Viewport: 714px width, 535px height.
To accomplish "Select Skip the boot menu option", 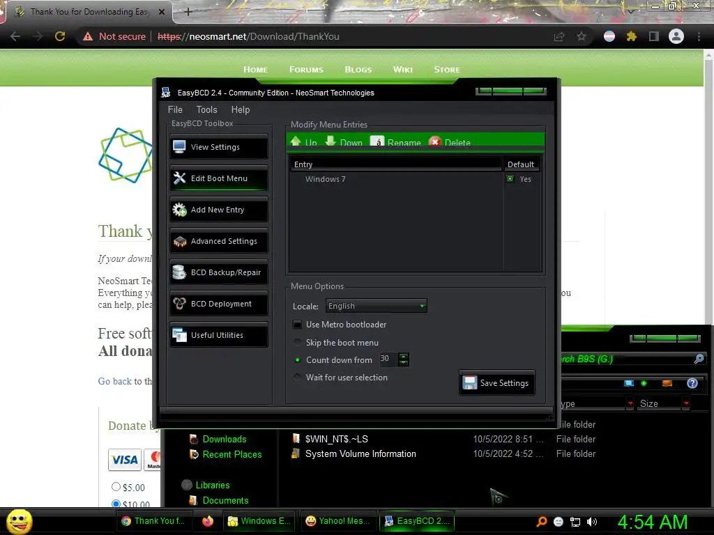I will pyautogui.click(x=297, y=342).
